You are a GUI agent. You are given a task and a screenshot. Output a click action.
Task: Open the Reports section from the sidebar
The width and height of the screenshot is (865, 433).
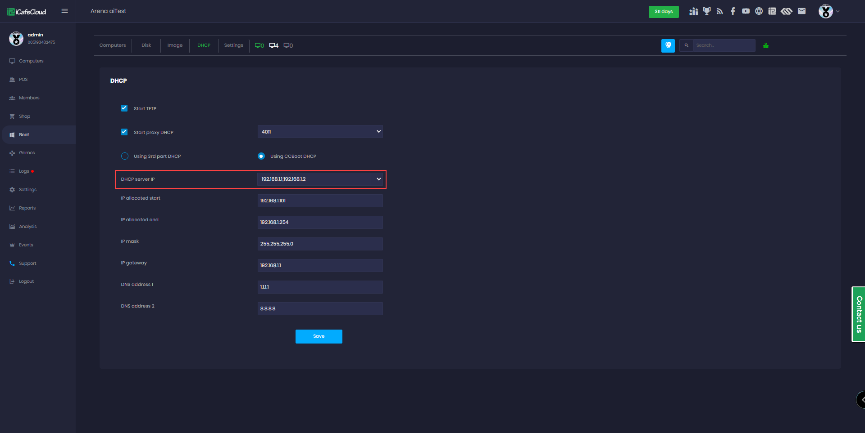pos(27,208)
